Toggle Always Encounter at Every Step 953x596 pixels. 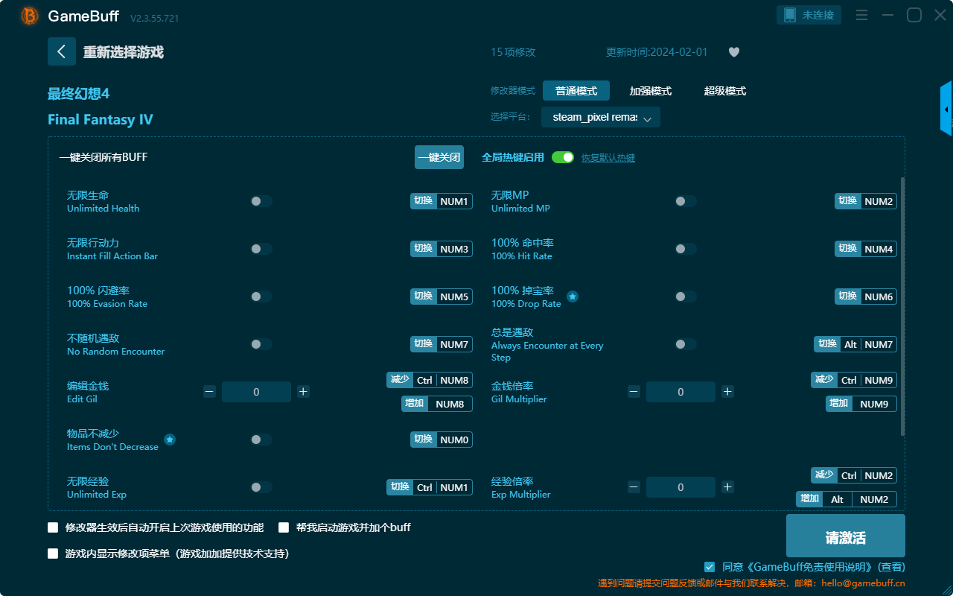point(686,344)
